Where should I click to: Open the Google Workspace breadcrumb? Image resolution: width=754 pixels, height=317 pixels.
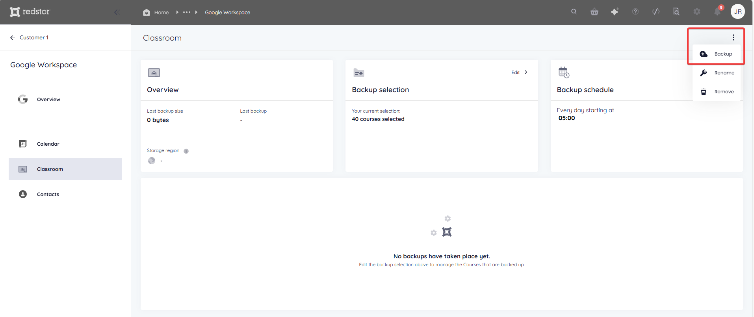(x=227, y=12)
